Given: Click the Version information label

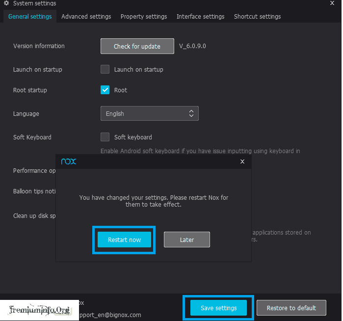Looking at the screenshot, I should [x=39, y=46].
